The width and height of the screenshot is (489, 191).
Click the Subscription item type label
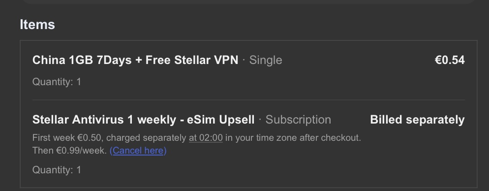[x=298, y=120]
